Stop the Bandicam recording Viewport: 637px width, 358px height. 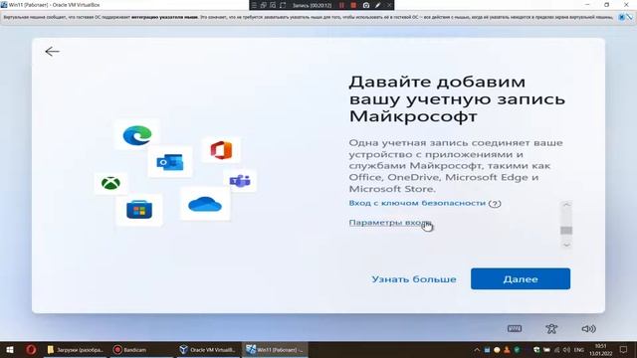[353, 5]
